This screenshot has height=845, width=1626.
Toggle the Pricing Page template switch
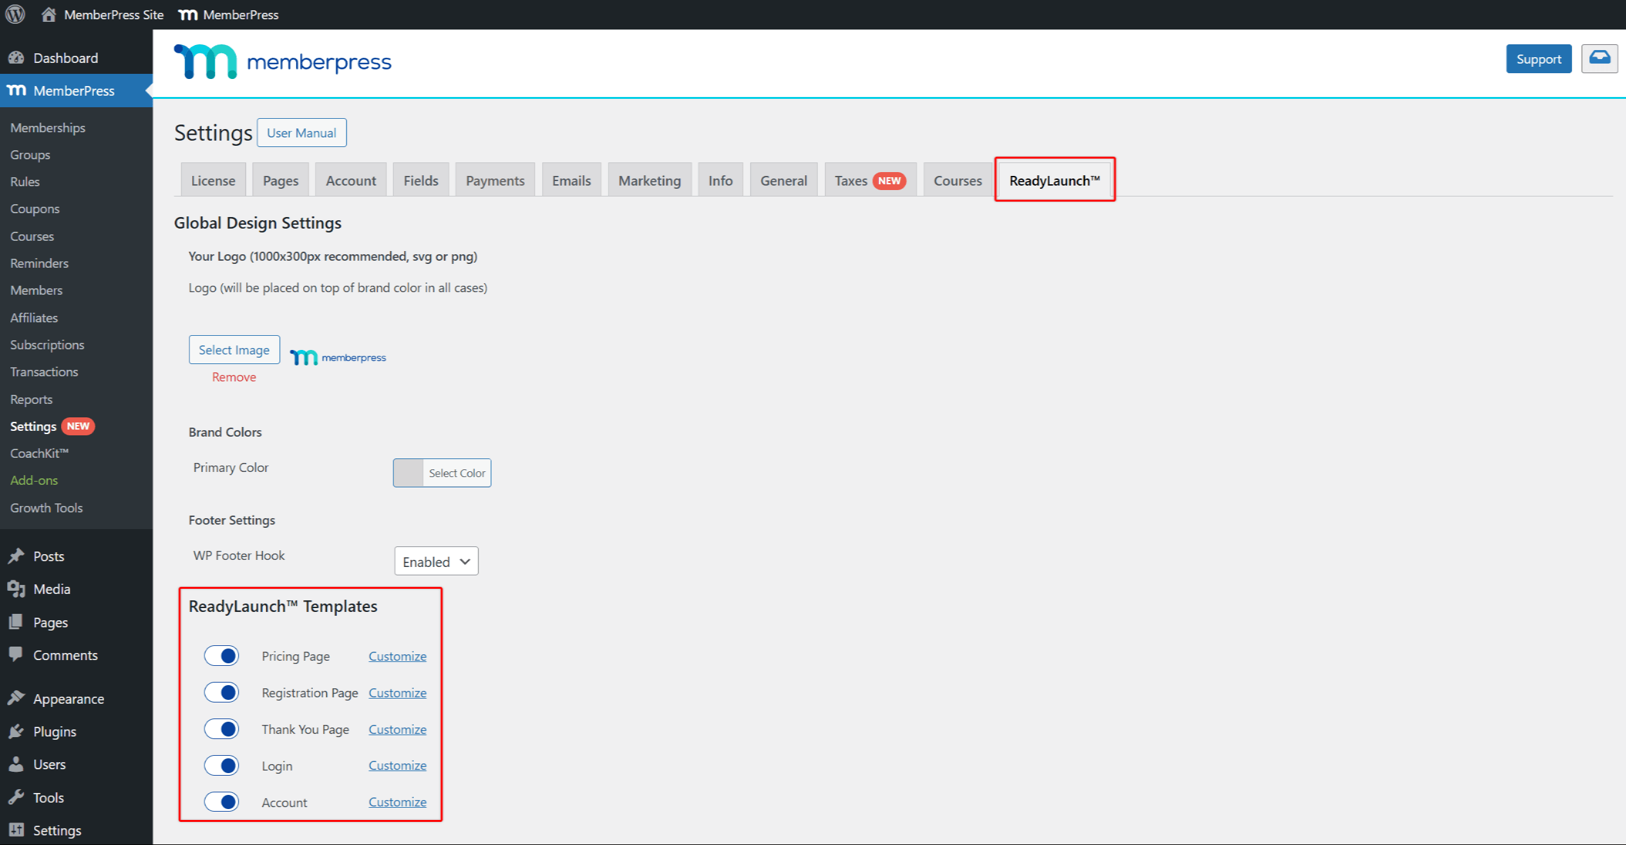[222, 656]
